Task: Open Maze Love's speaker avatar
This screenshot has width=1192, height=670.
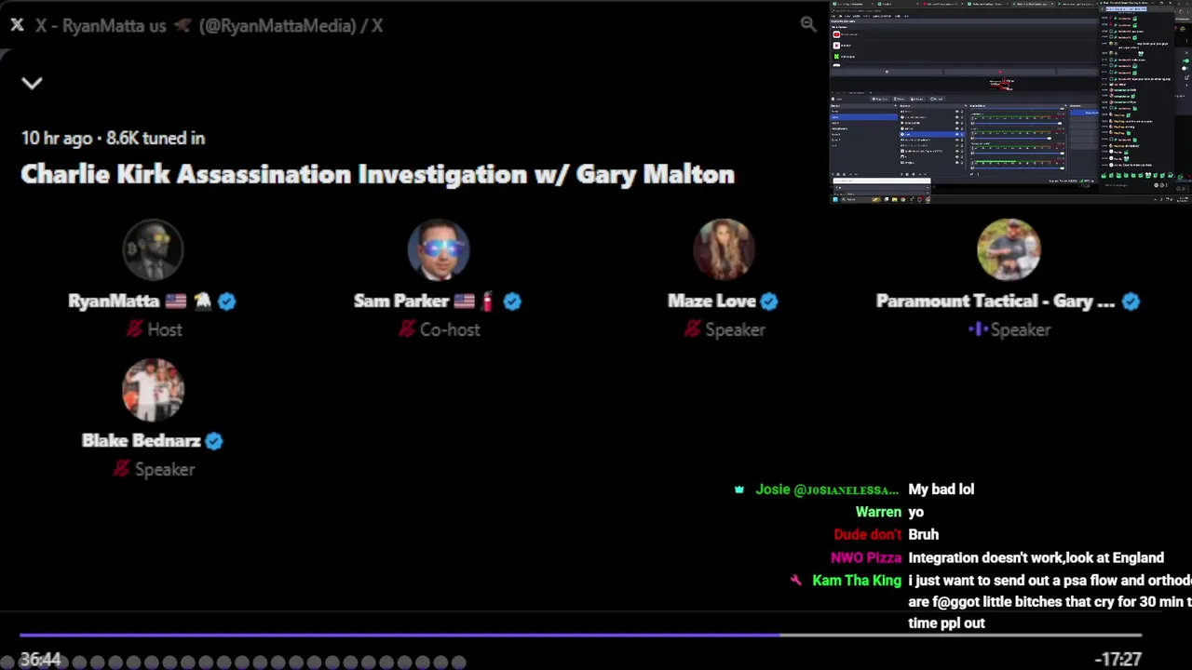Action: (x=724, y=249)
